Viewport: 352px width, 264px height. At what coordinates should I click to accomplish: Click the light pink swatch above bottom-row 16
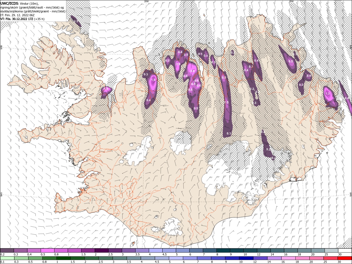point(288,258)
